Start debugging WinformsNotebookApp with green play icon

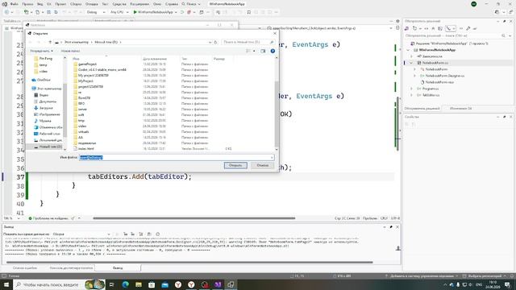tap(135, 12)
